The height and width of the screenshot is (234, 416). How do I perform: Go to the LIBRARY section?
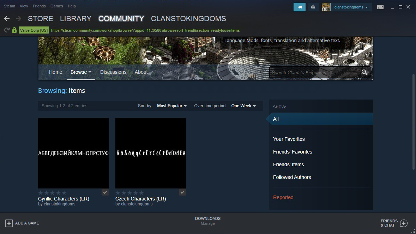tap(76, 19)
